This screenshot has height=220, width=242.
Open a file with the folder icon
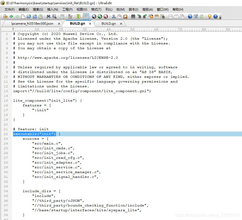[29, 16]
